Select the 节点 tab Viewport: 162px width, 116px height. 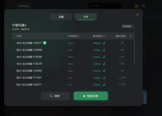pos(86,17)
